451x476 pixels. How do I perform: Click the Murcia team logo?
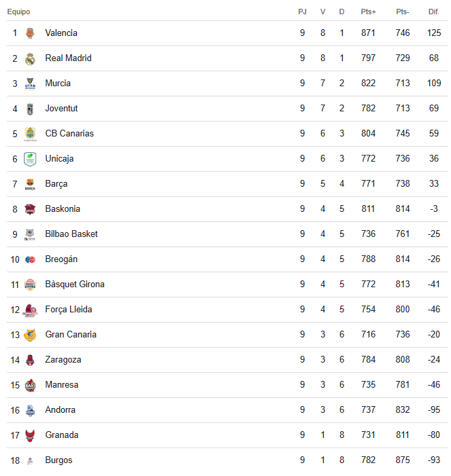(x=30, y=84)
